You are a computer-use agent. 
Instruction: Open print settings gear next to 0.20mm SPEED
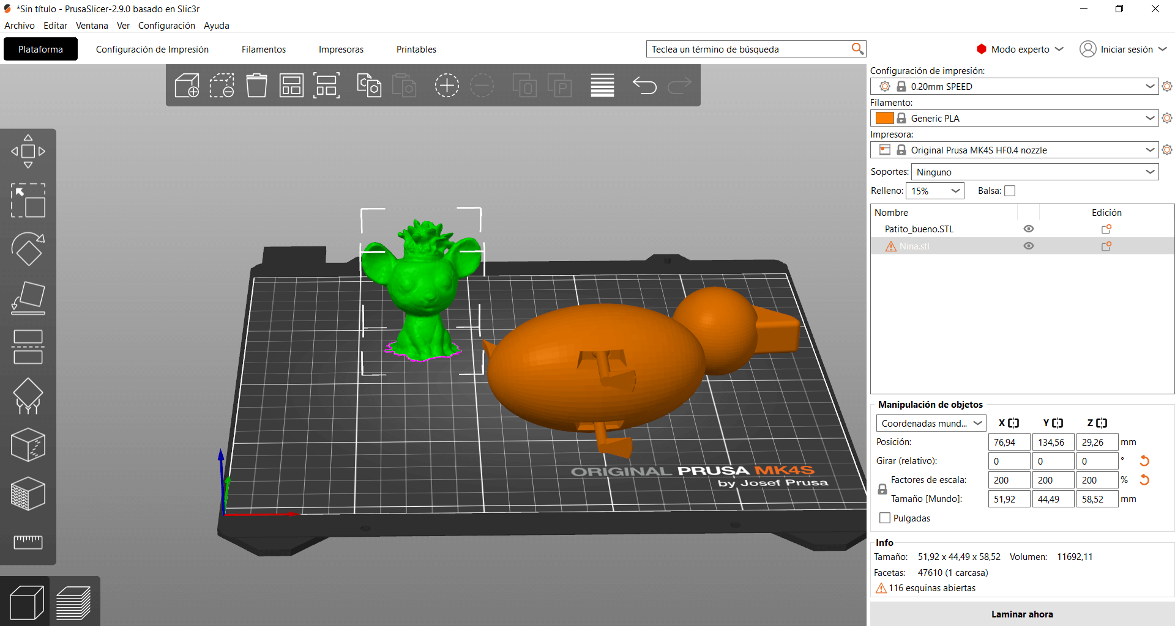[1167, 86]
